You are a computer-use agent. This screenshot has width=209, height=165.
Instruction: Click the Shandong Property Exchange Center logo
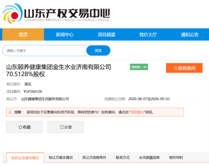(56, 14)
